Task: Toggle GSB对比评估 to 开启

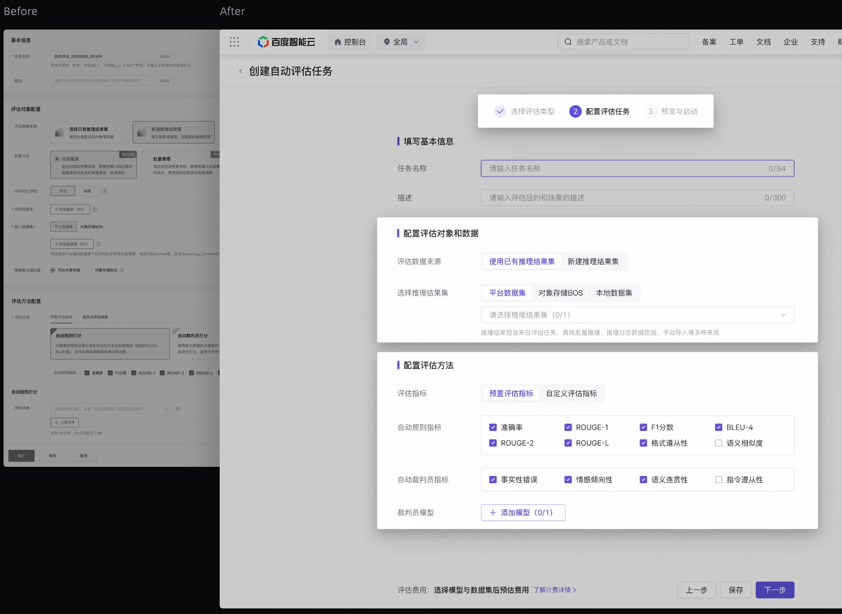Action: pyautogui.click(x=63, y=191)
